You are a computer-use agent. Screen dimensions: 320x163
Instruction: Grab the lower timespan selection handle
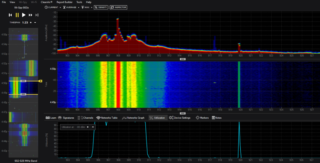tap(23, 94)
